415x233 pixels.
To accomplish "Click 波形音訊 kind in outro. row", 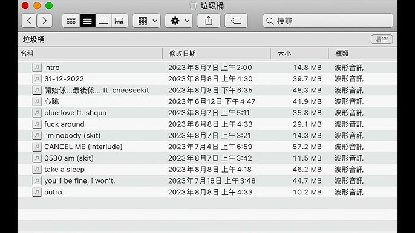I will pos(349,192).
